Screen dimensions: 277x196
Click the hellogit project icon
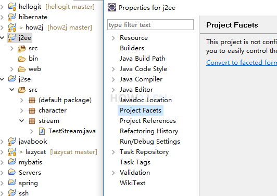pos(12,7)
